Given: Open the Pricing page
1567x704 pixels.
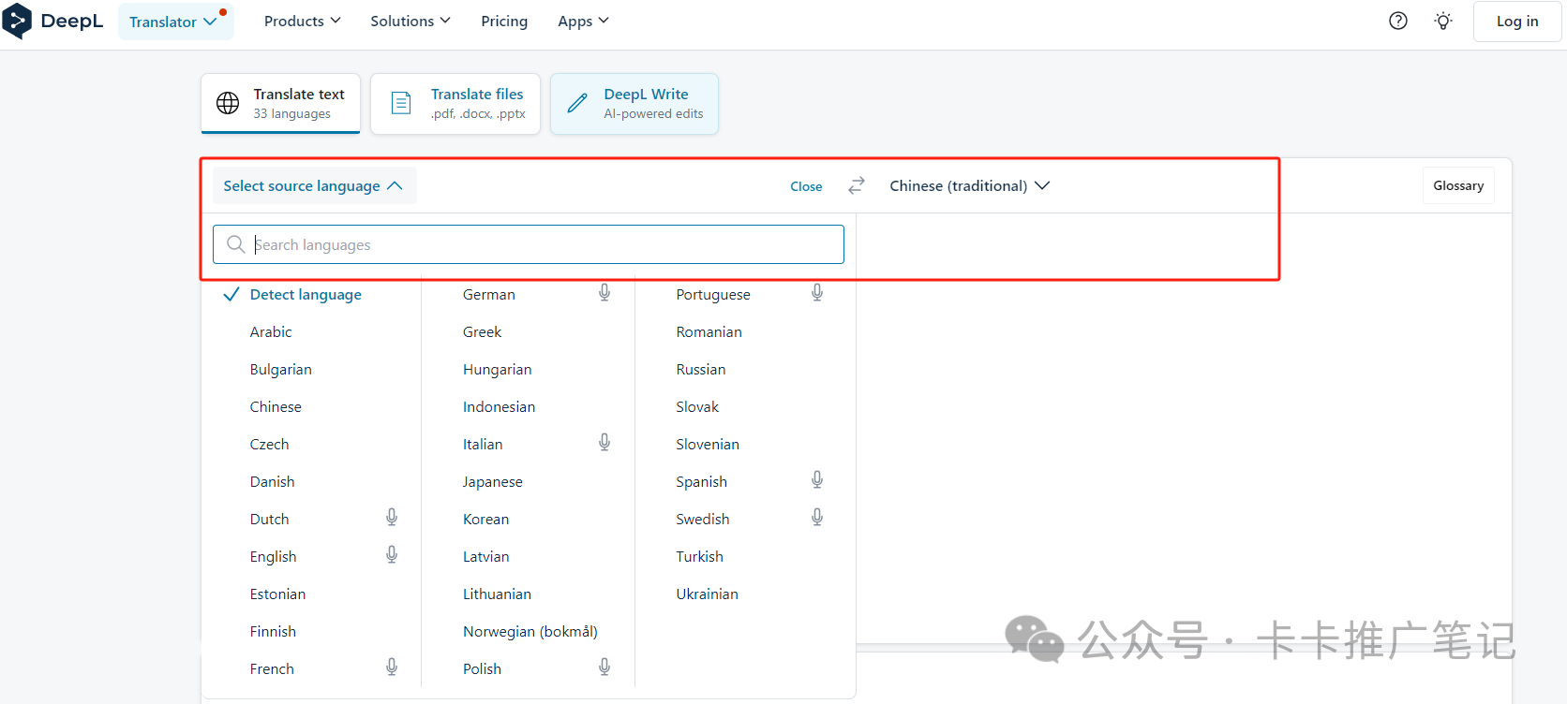Looking at the screenshot, I should pyautogui.click(x=504, y=21).
